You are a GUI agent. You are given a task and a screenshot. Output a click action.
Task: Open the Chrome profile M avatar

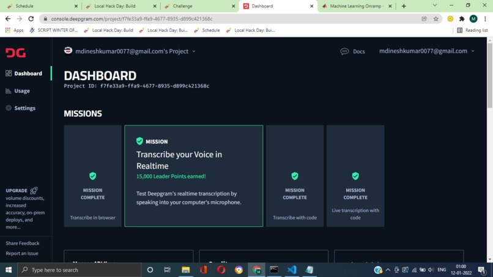point(473,19)
